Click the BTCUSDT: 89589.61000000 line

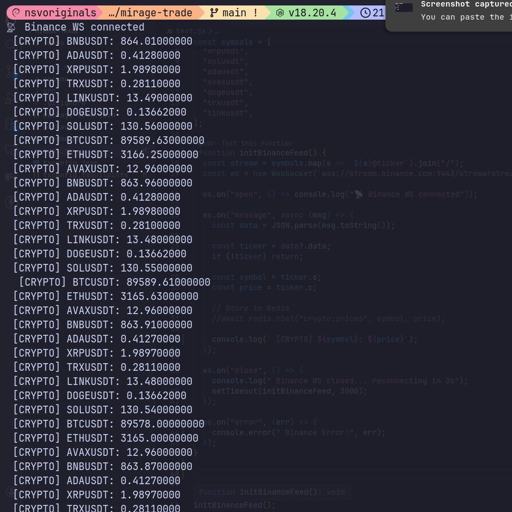(115, 282)
